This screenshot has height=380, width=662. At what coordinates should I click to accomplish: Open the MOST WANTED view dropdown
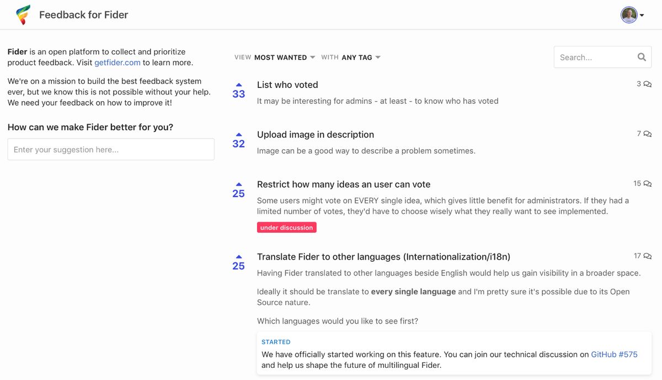coord(282,57)
